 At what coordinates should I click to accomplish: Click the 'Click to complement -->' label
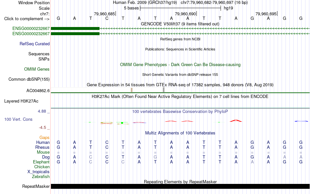(x=27, y=19)
